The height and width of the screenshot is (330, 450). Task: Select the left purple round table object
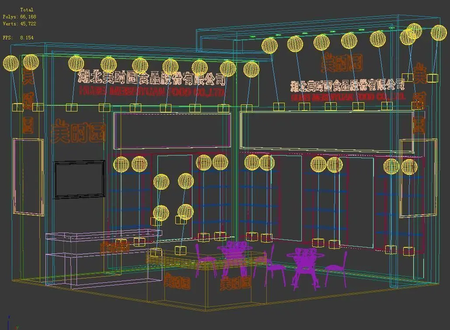point(235,260)
